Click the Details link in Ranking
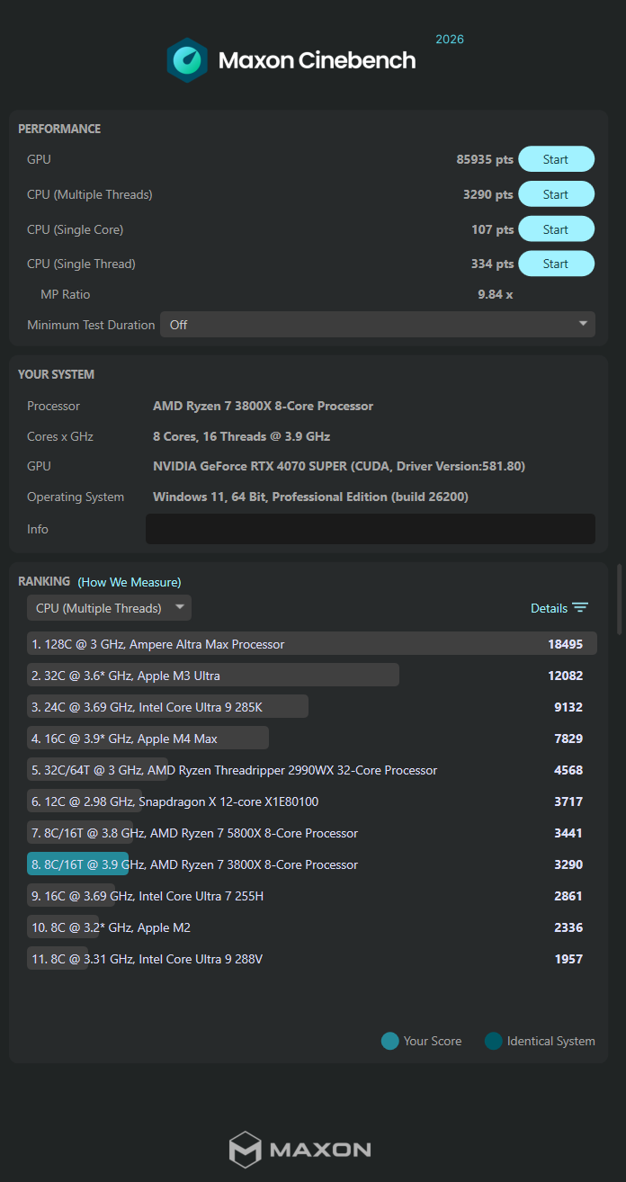The width and height of the screenshot is (626, 1182). (549, 608)
